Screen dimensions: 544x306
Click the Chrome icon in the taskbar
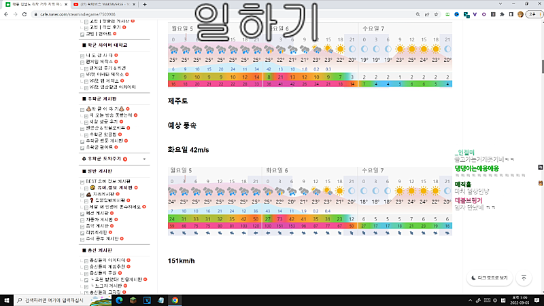tap(175, 299)
